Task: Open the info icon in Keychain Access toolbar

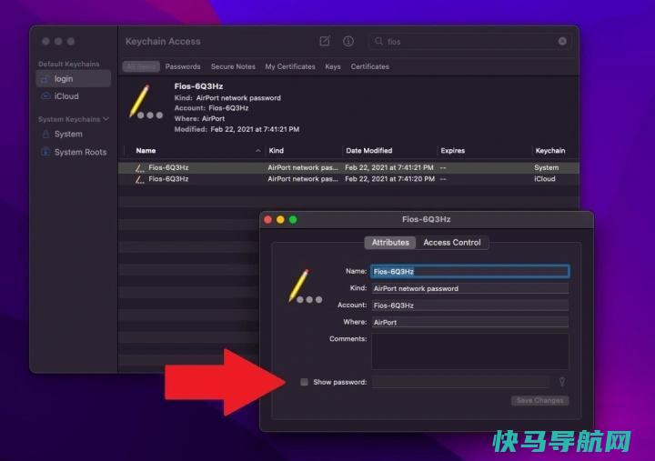Action: pyautogui.click(x=348, y=41)
